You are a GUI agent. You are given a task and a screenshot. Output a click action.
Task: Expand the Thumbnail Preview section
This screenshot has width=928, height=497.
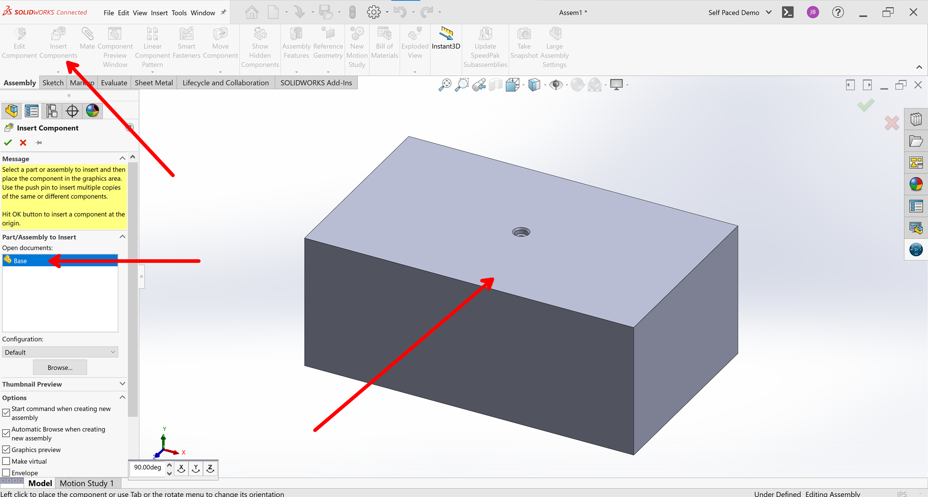coord(122,384)
